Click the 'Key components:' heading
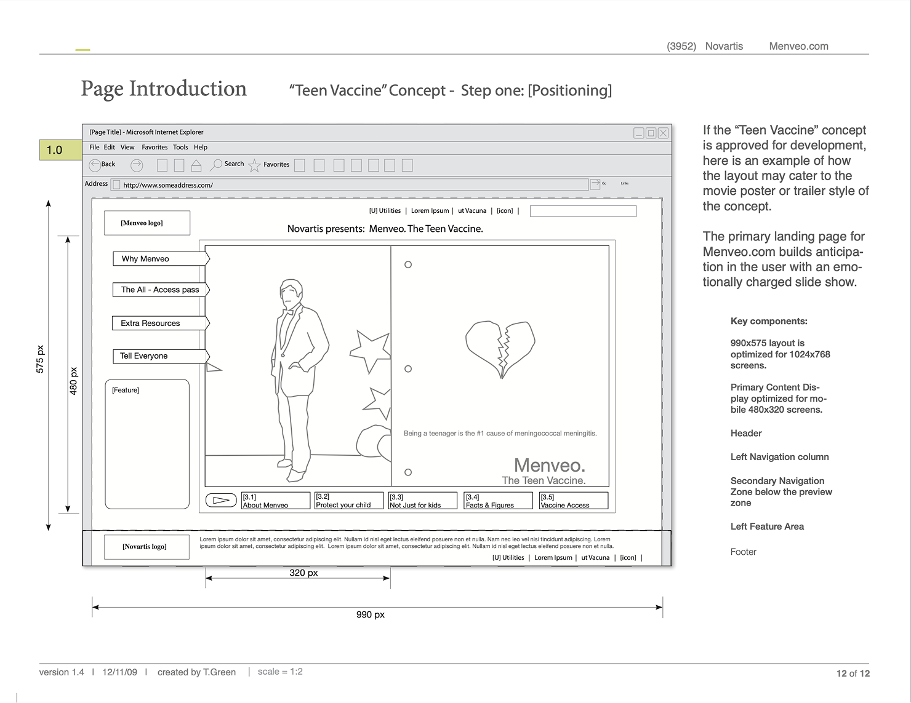 pyautogui.click(x=769, y=321)
